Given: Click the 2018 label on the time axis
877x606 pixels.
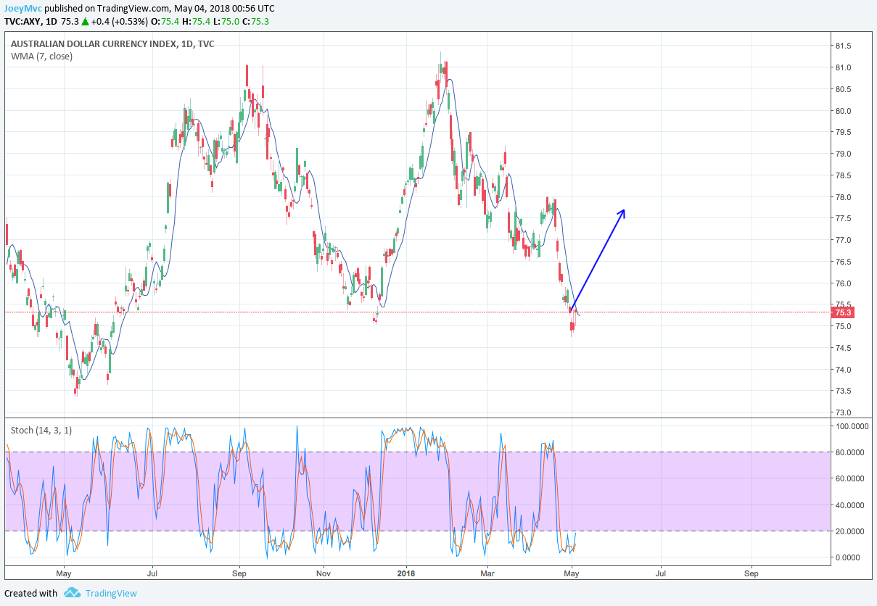Looking at the screenshot, I should 407,573.
